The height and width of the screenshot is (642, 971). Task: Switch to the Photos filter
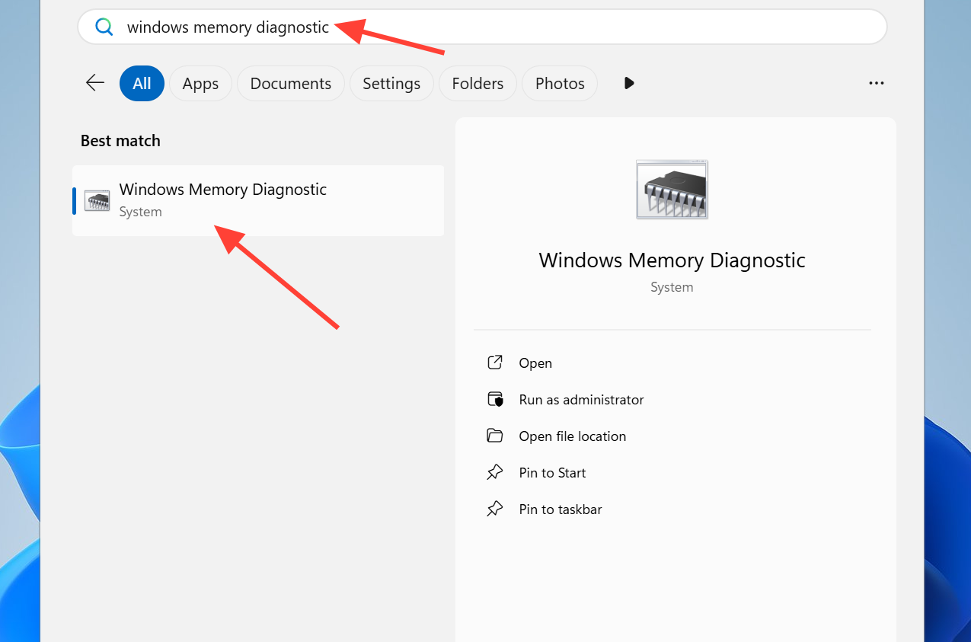point(560,84)
